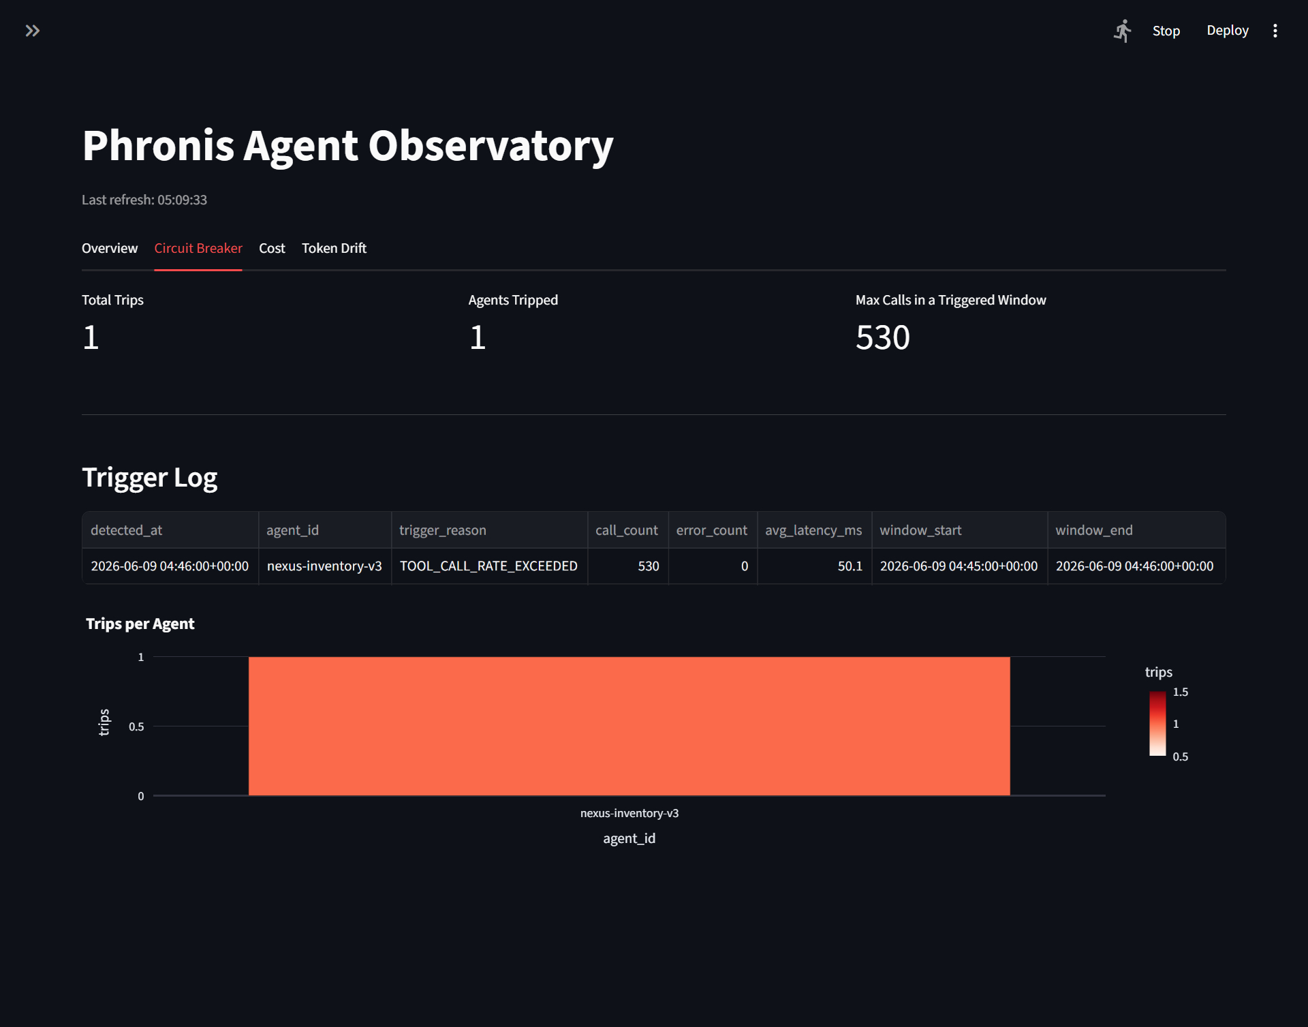Viewport: 1308px width, 1027px height.
Task: Click the call_count value 530 cell
Action: pos(627,566)
